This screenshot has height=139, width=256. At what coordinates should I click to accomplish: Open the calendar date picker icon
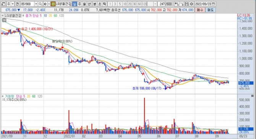213,4
